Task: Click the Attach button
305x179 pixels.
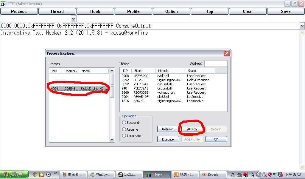Action: [x=192, y=129]
